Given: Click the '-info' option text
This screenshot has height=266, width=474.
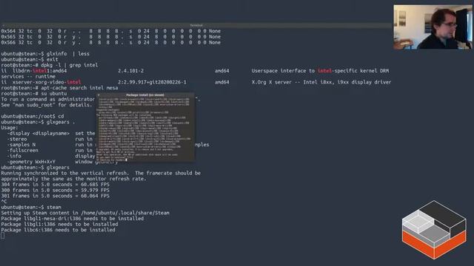Looking at the screenshot, I should tap(14, 156).
